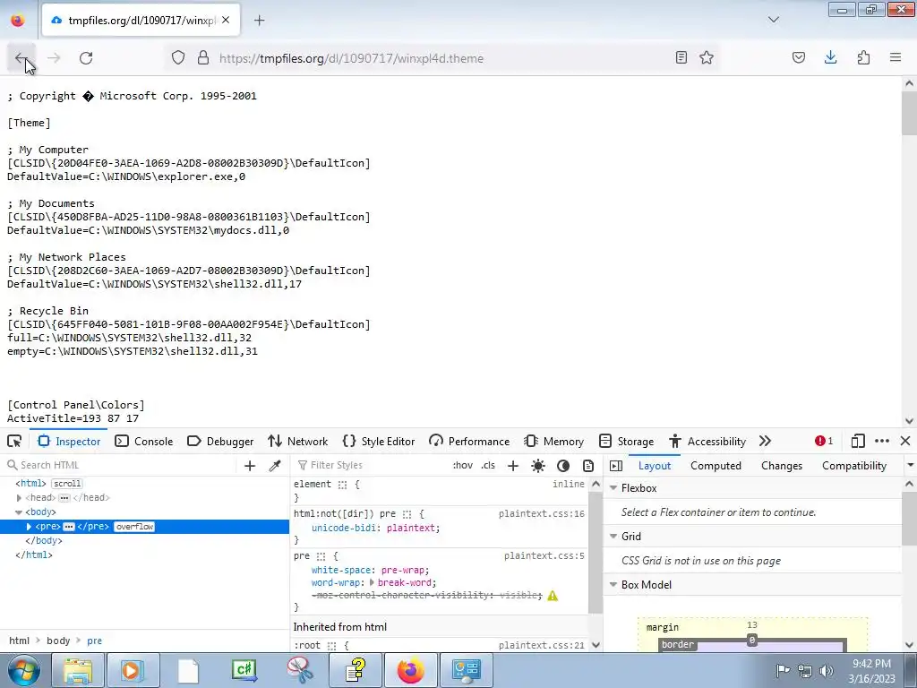Show all sidebar tabs dropdown arrow
The width and height of the screenshot is (917, 688).
coord(910,465)
